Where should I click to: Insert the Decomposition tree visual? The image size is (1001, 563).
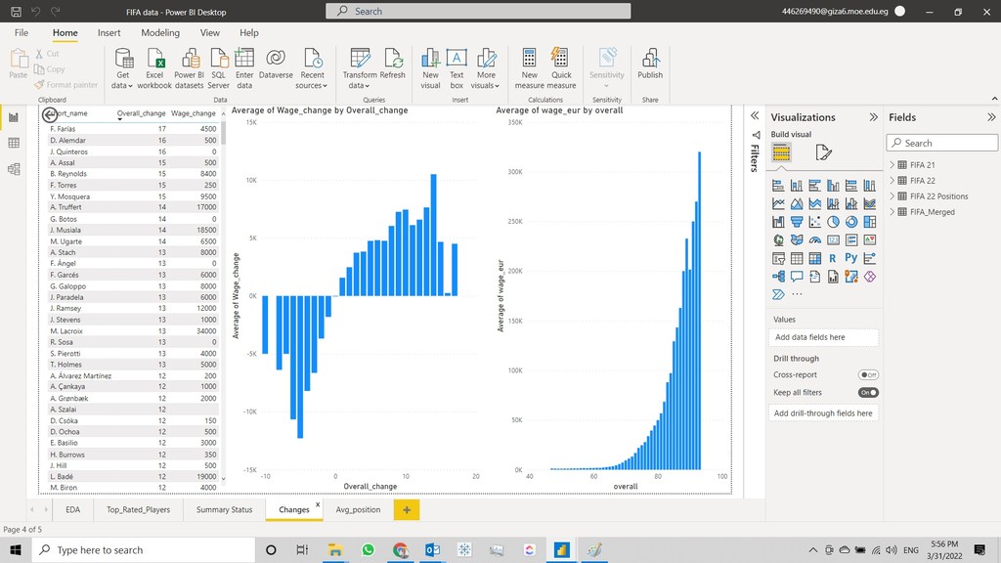(x=778, y=277)
